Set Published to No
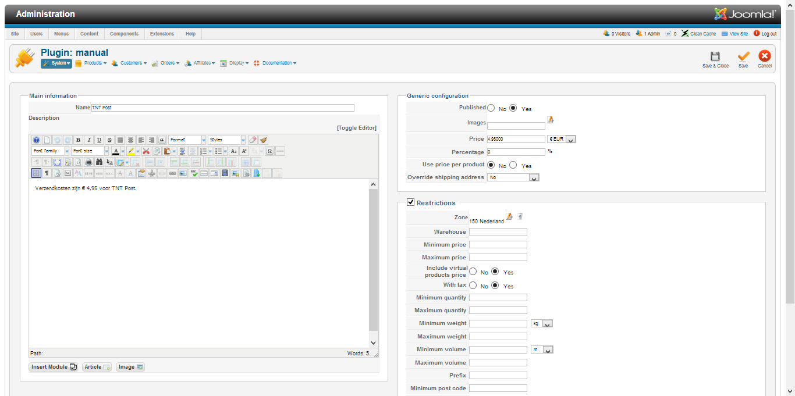The width and height of the screenshot is (795, 396). pyautogui.click(x=491, y=108)
